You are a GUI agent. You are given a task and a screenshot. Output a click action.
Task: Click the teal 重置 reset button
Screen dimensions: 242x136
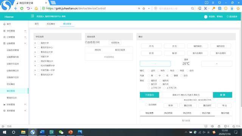pyautogui.click(x=222, y=95)
